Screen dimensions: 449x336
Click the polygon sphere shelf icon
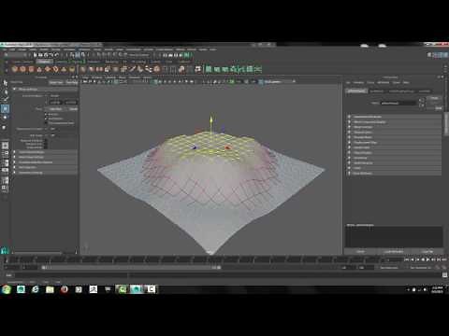(15, 69)
